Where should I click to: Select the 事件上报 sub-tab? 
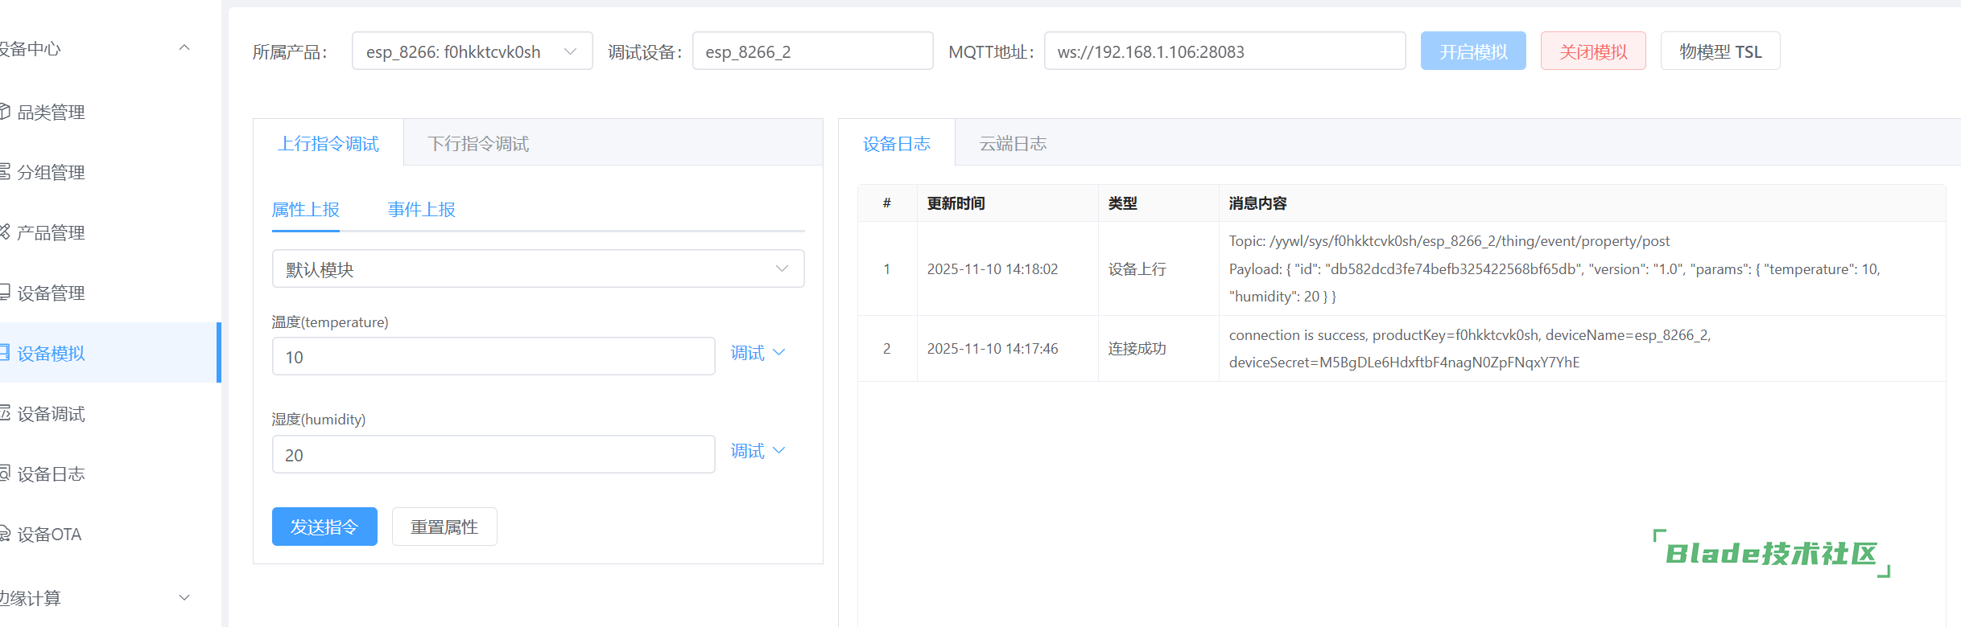point(421,210)
